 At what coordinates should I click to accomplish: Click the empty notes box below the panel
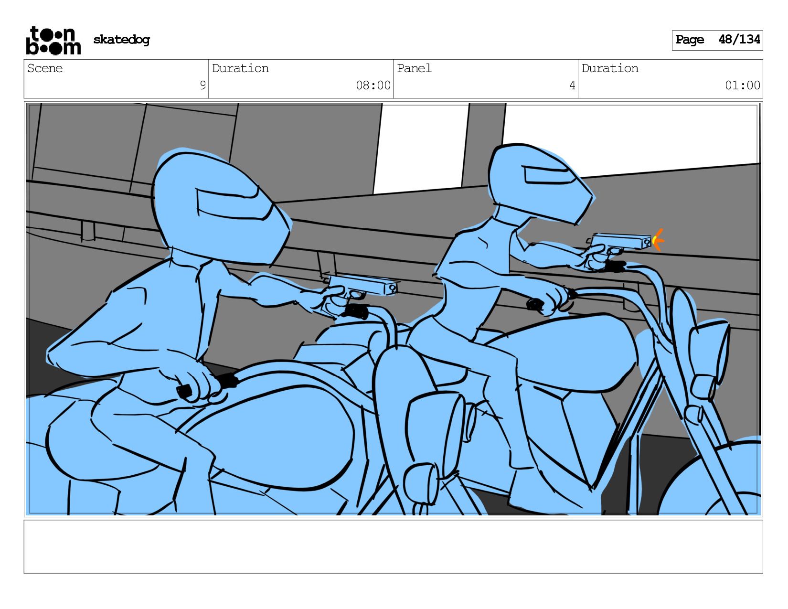393,546
